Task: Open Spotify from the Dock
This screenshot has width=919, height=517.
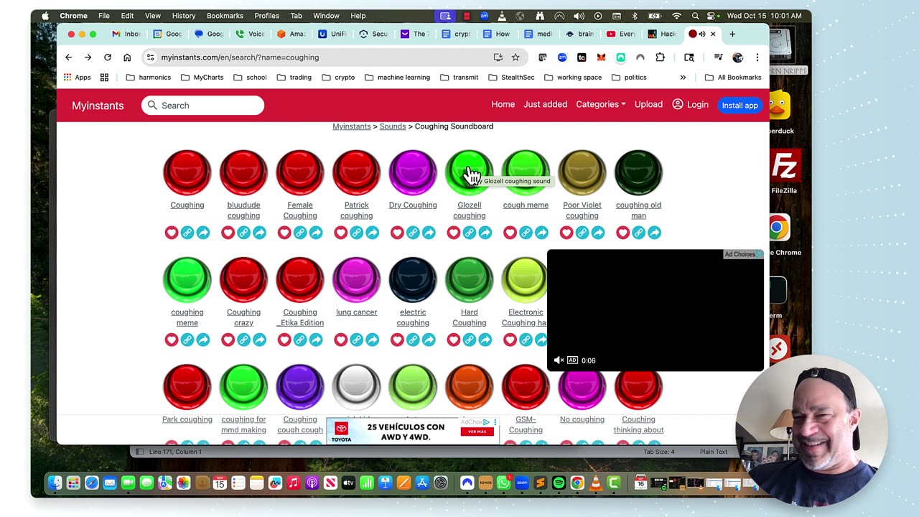Action: coord(559,483)
